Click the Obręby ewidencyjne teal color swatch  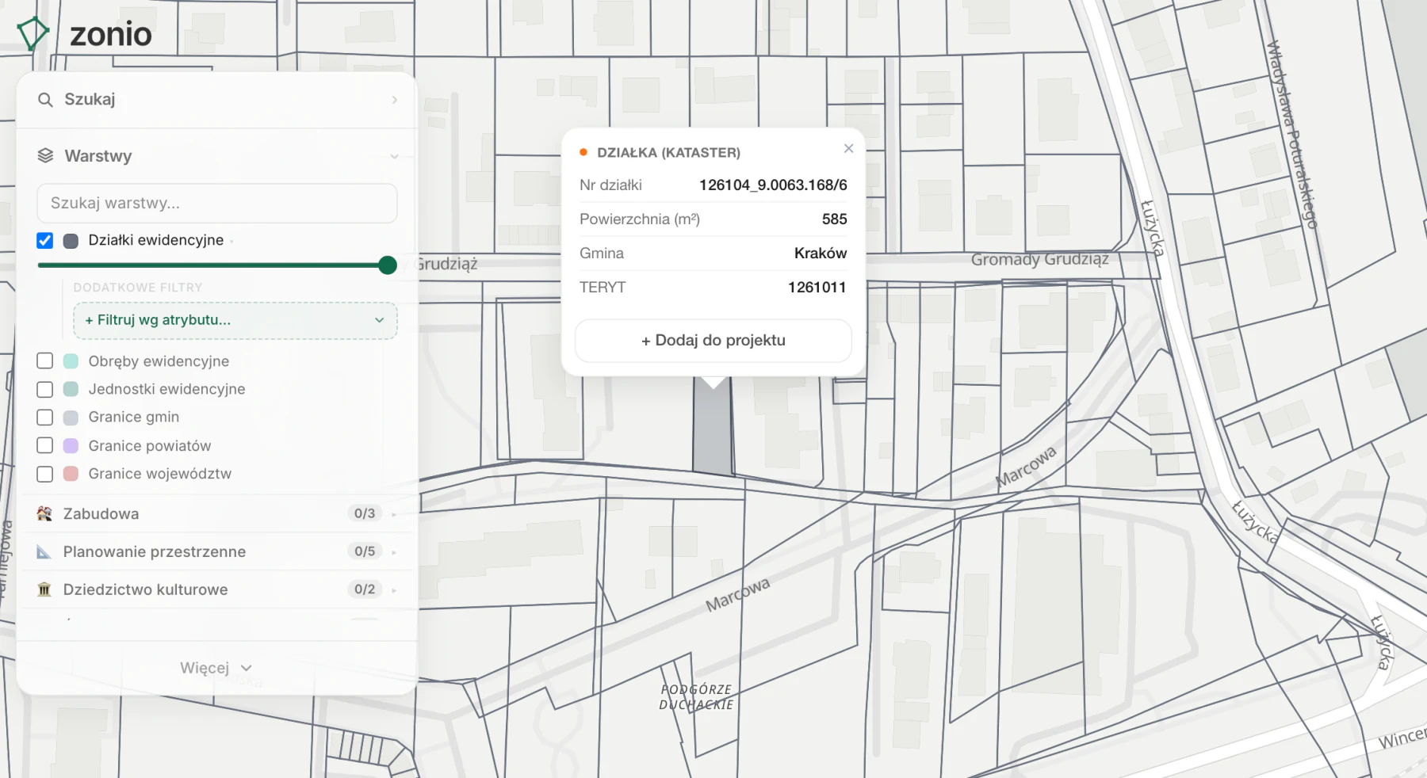tap(71, 361)
